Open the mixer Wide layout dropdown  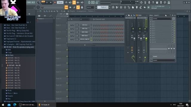pos(142,15)
